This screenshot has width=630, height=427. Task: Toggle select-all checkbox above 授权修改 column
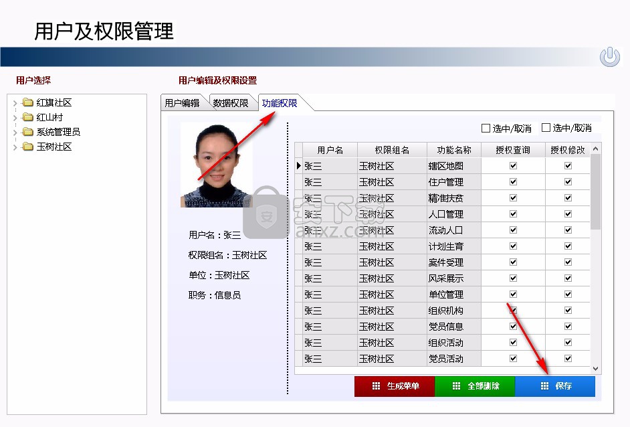[x=546, y=128]
